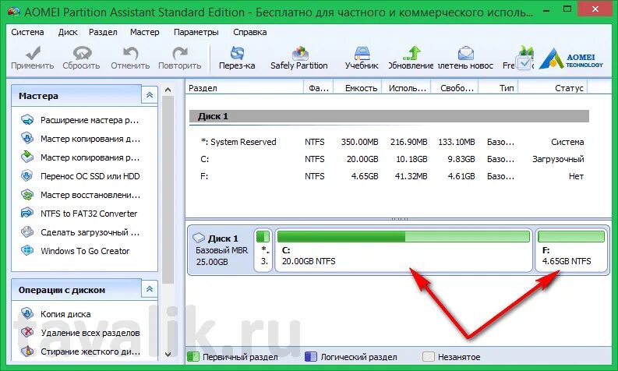Sort by the Свобо… column header

coord(455,88)
